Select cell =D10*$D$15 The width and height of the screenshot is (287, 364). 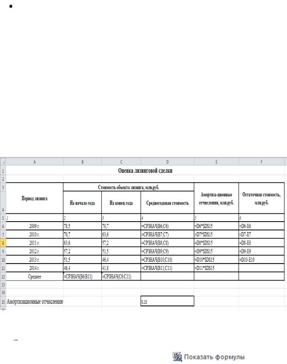click(x=216, y=259)
